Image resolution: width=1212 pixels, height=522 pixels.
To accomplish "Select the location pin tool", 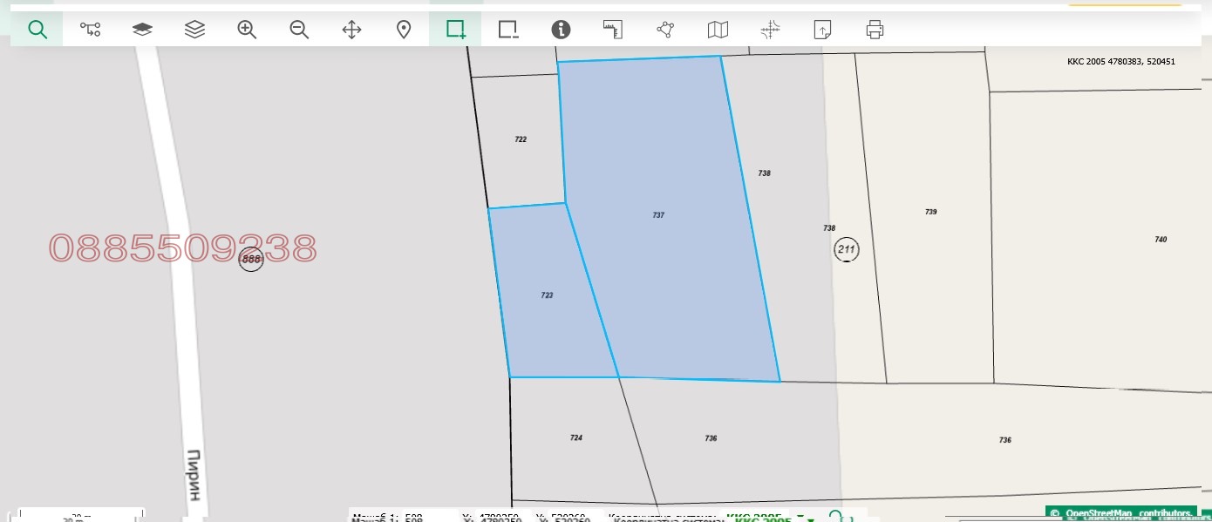I will pos(404,30).
